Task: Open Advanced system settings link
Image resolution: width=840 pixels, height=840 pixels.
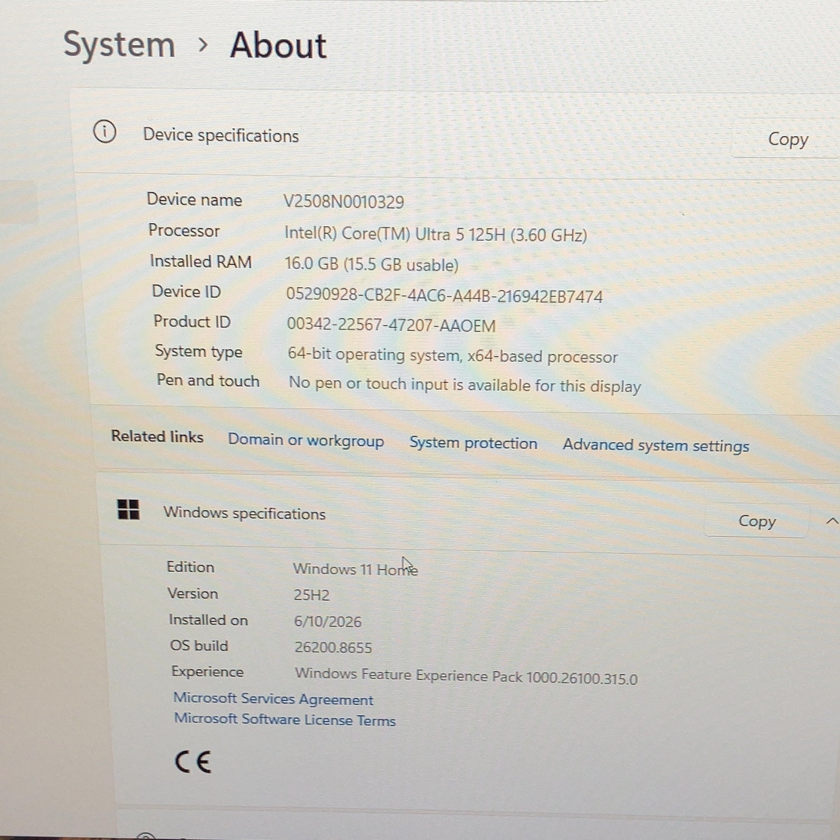Action: [656, 446]
